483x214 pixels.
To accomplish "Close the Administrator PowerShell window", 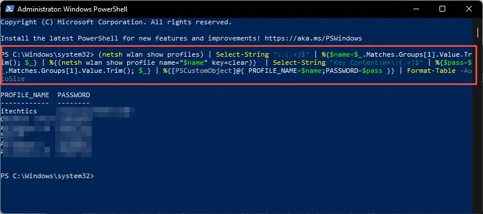I will click(469, 9).
